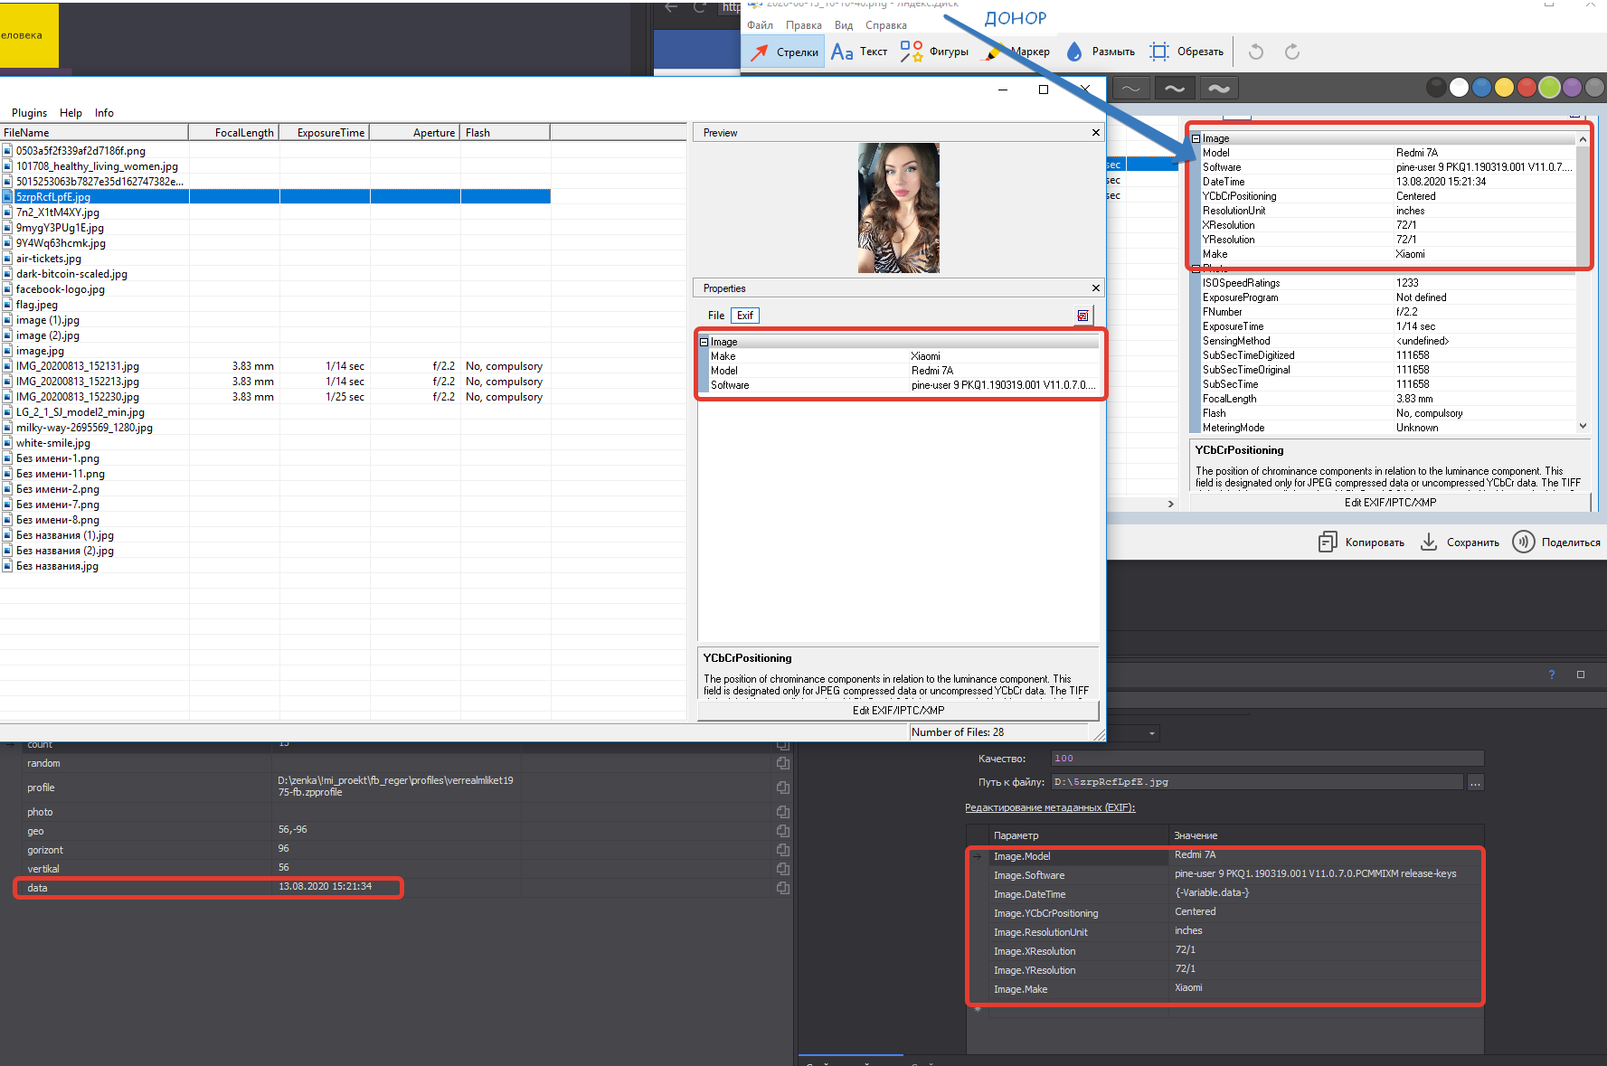
Task: Activate the Размыть blur tool
Action: [1101, 52]
